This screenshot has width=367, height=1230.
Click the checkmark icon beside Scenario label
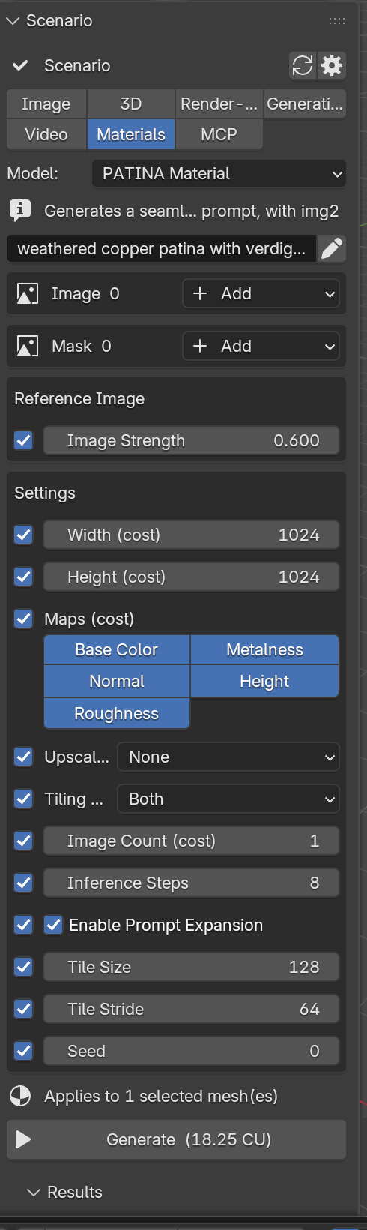[x=20, y=65]
